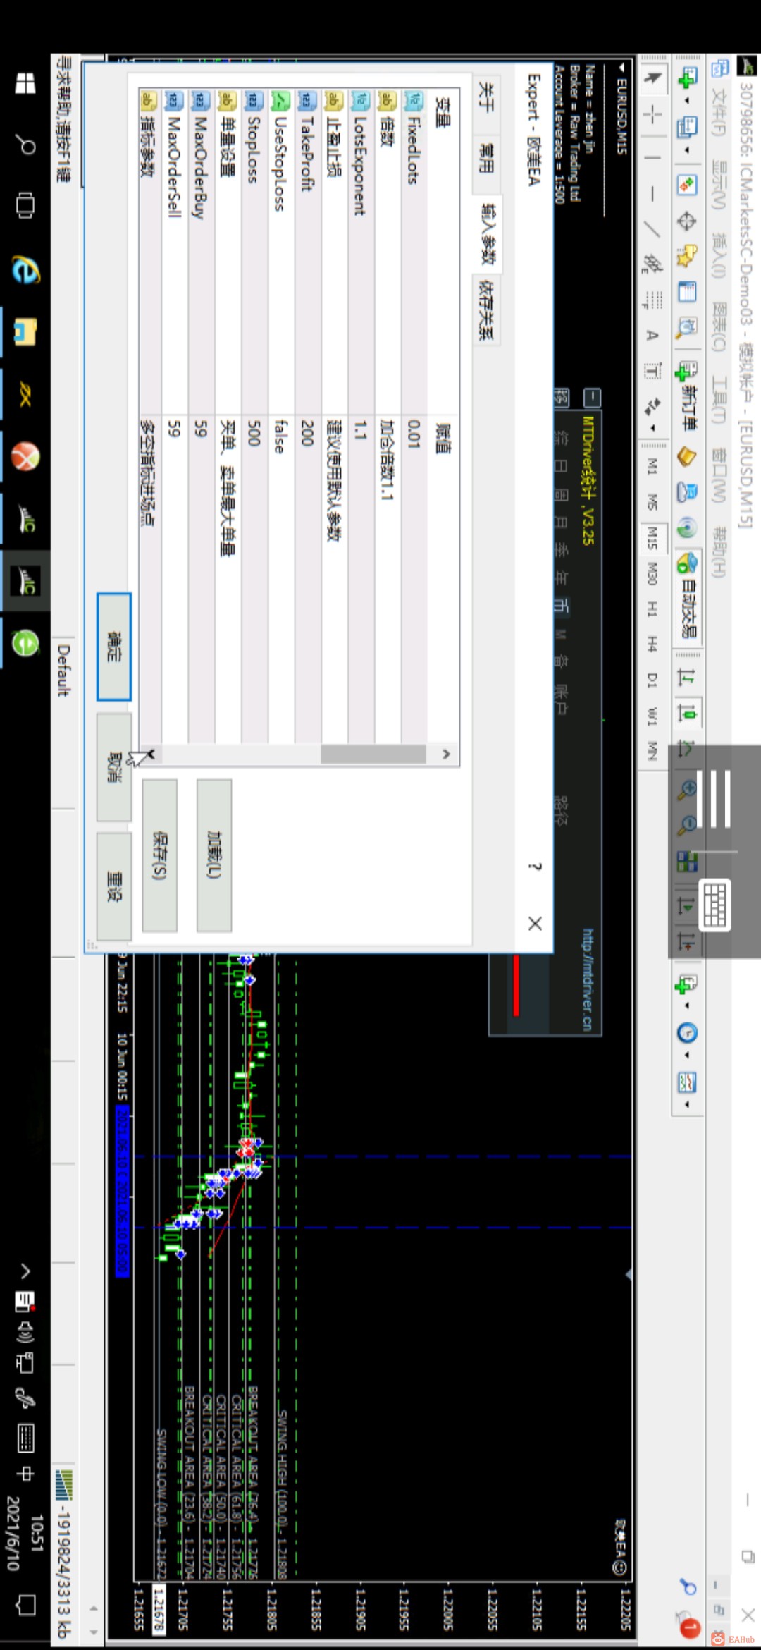Expand the arrows objects dropdown

tap(652, 427)
